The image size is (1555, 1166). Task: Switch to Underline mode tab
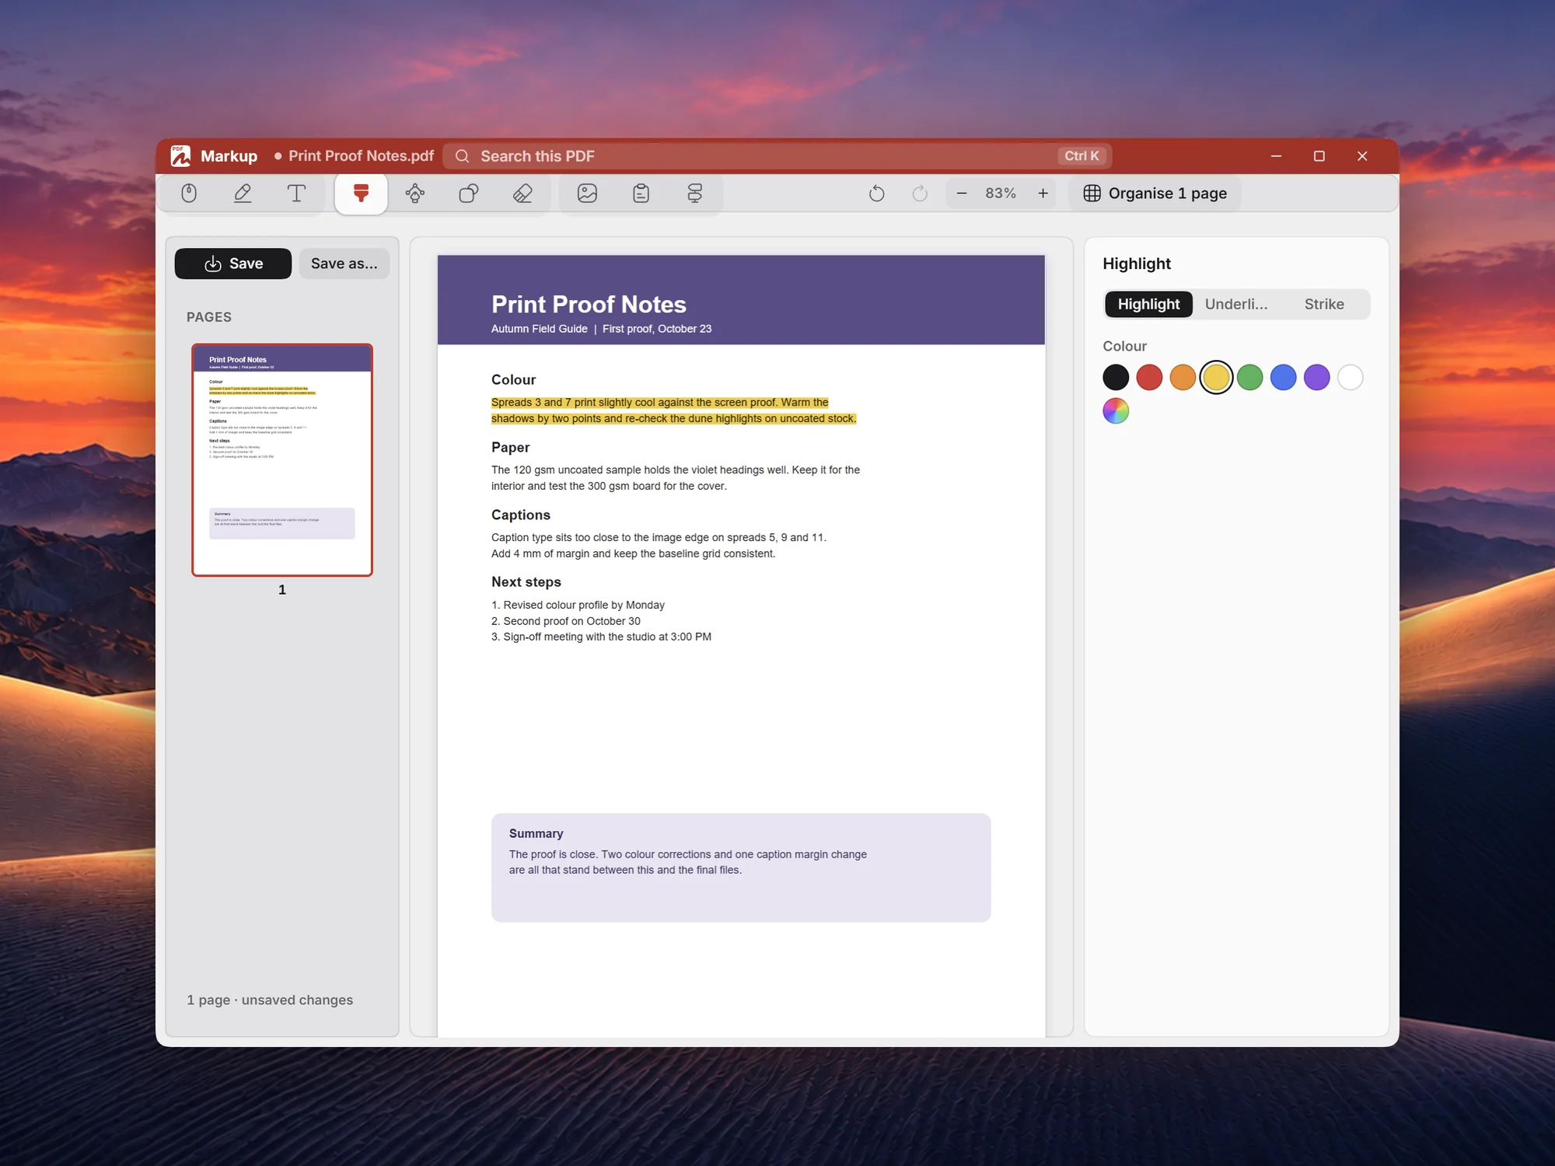coord(1236,304)
